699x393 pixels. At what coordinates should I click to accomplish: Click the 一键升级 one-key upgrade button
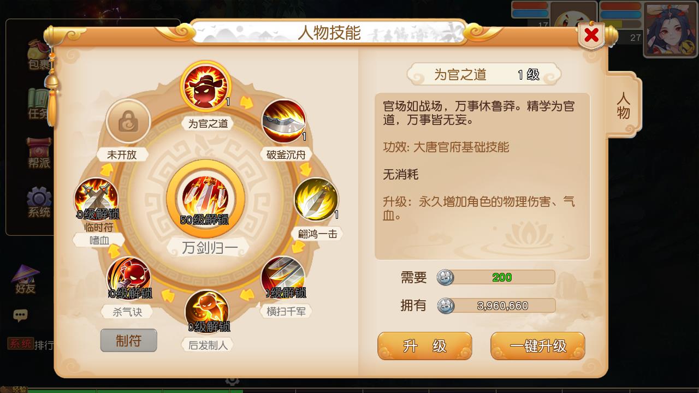click(x=538, y=346)
